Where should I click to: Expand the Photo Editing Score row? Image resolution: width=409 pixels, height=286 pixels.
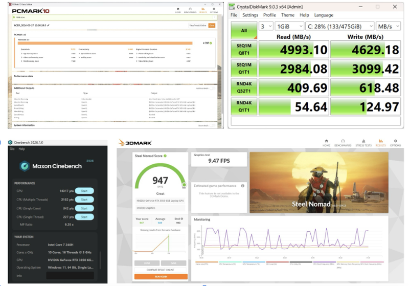pyautogui.click(x=137, y=54)
